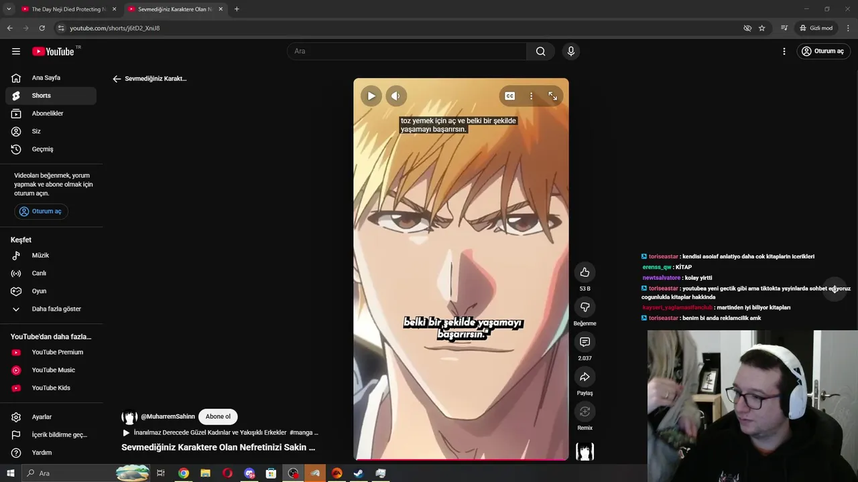Image resolution: width=858 pixels, height=482 pixels.
Task: Open the sound thumbnail below Remix
Action: pyautogui.click(x=585, y=452)
